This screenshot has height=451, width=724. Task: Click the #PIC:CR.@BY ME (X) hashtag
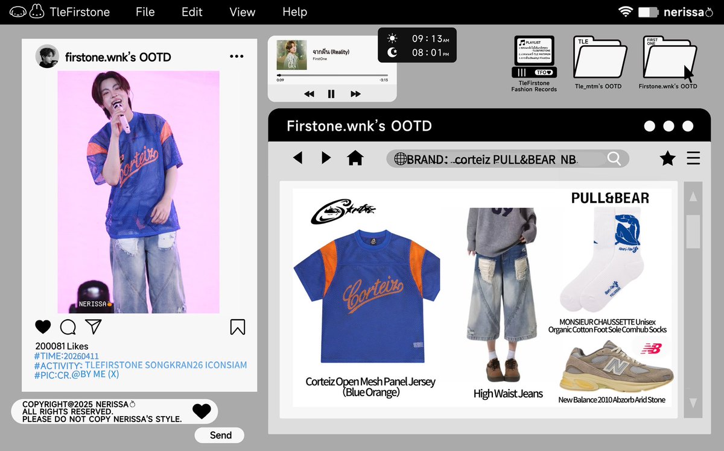(x=77, y=375)
